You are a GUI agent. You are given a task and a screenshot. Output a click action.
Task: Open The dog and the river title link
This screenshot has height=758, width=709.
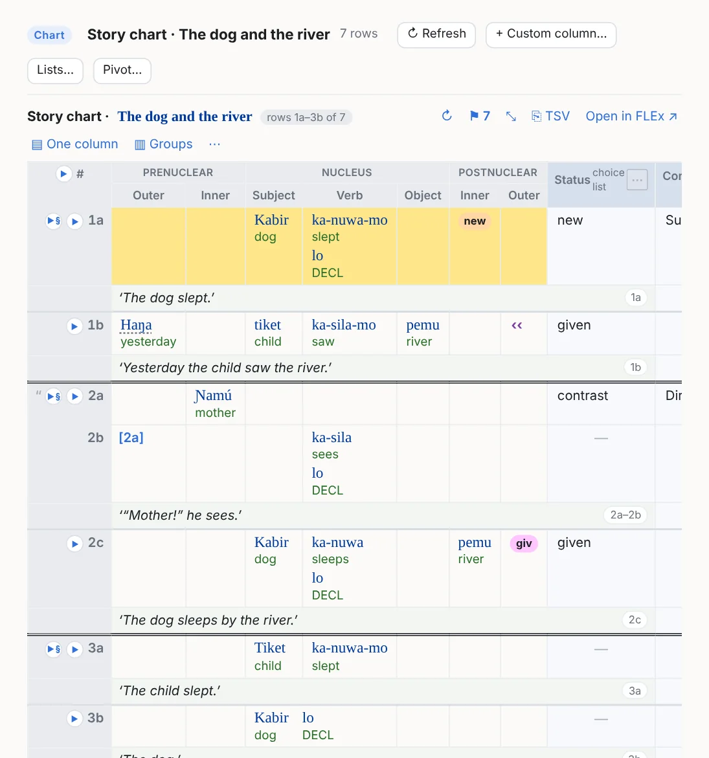point(185,117)
